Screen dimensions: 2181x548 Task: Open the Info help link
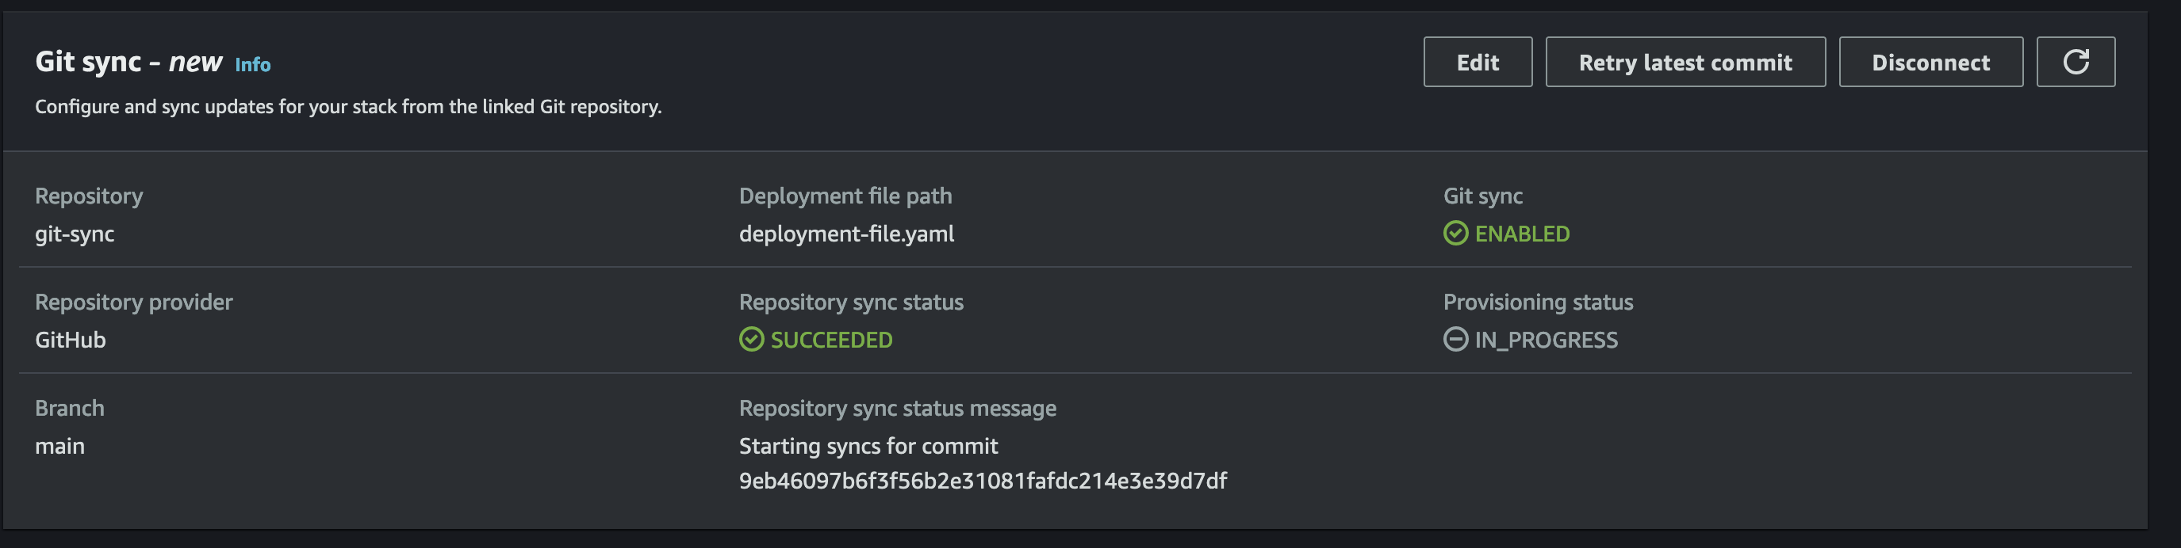pos(253,64)
